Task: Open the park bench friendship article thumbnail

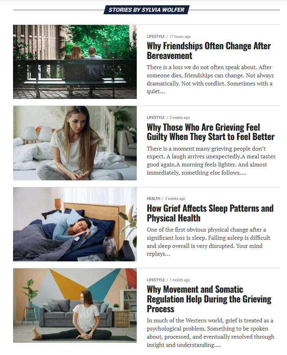Action: [x=74, y=62]
